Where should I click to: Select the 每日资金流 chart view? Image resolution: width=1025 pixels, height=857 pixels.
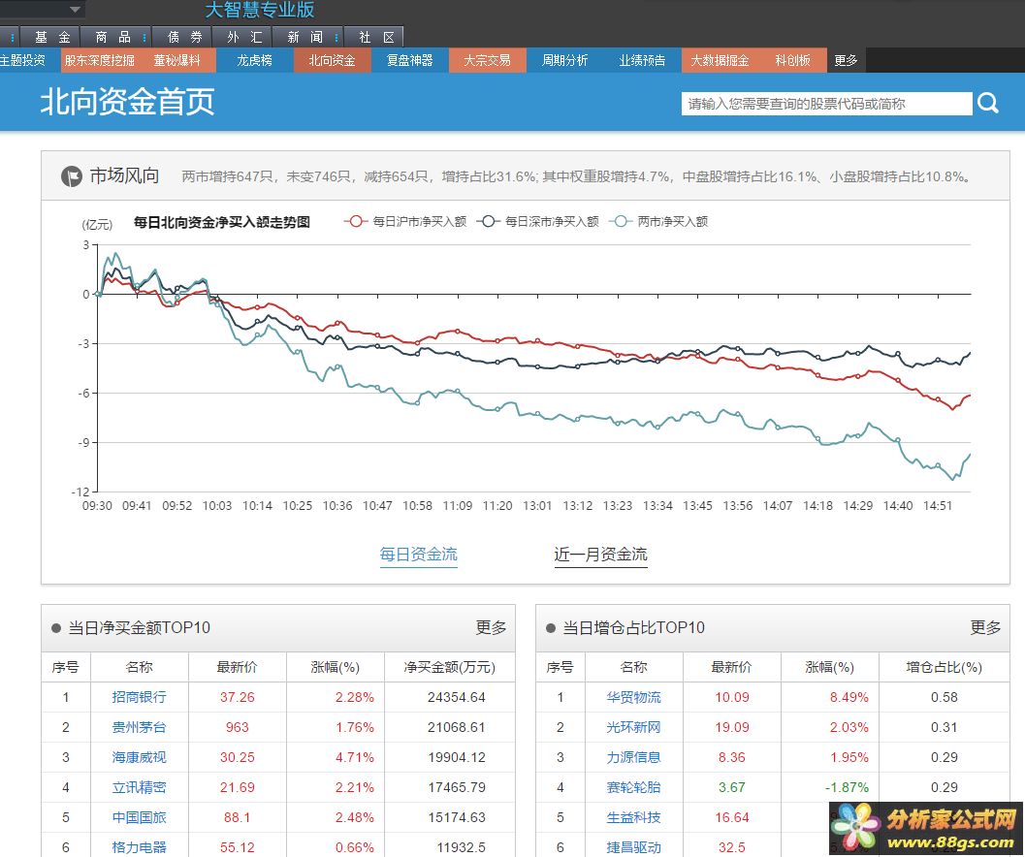[x=418, y=555]
